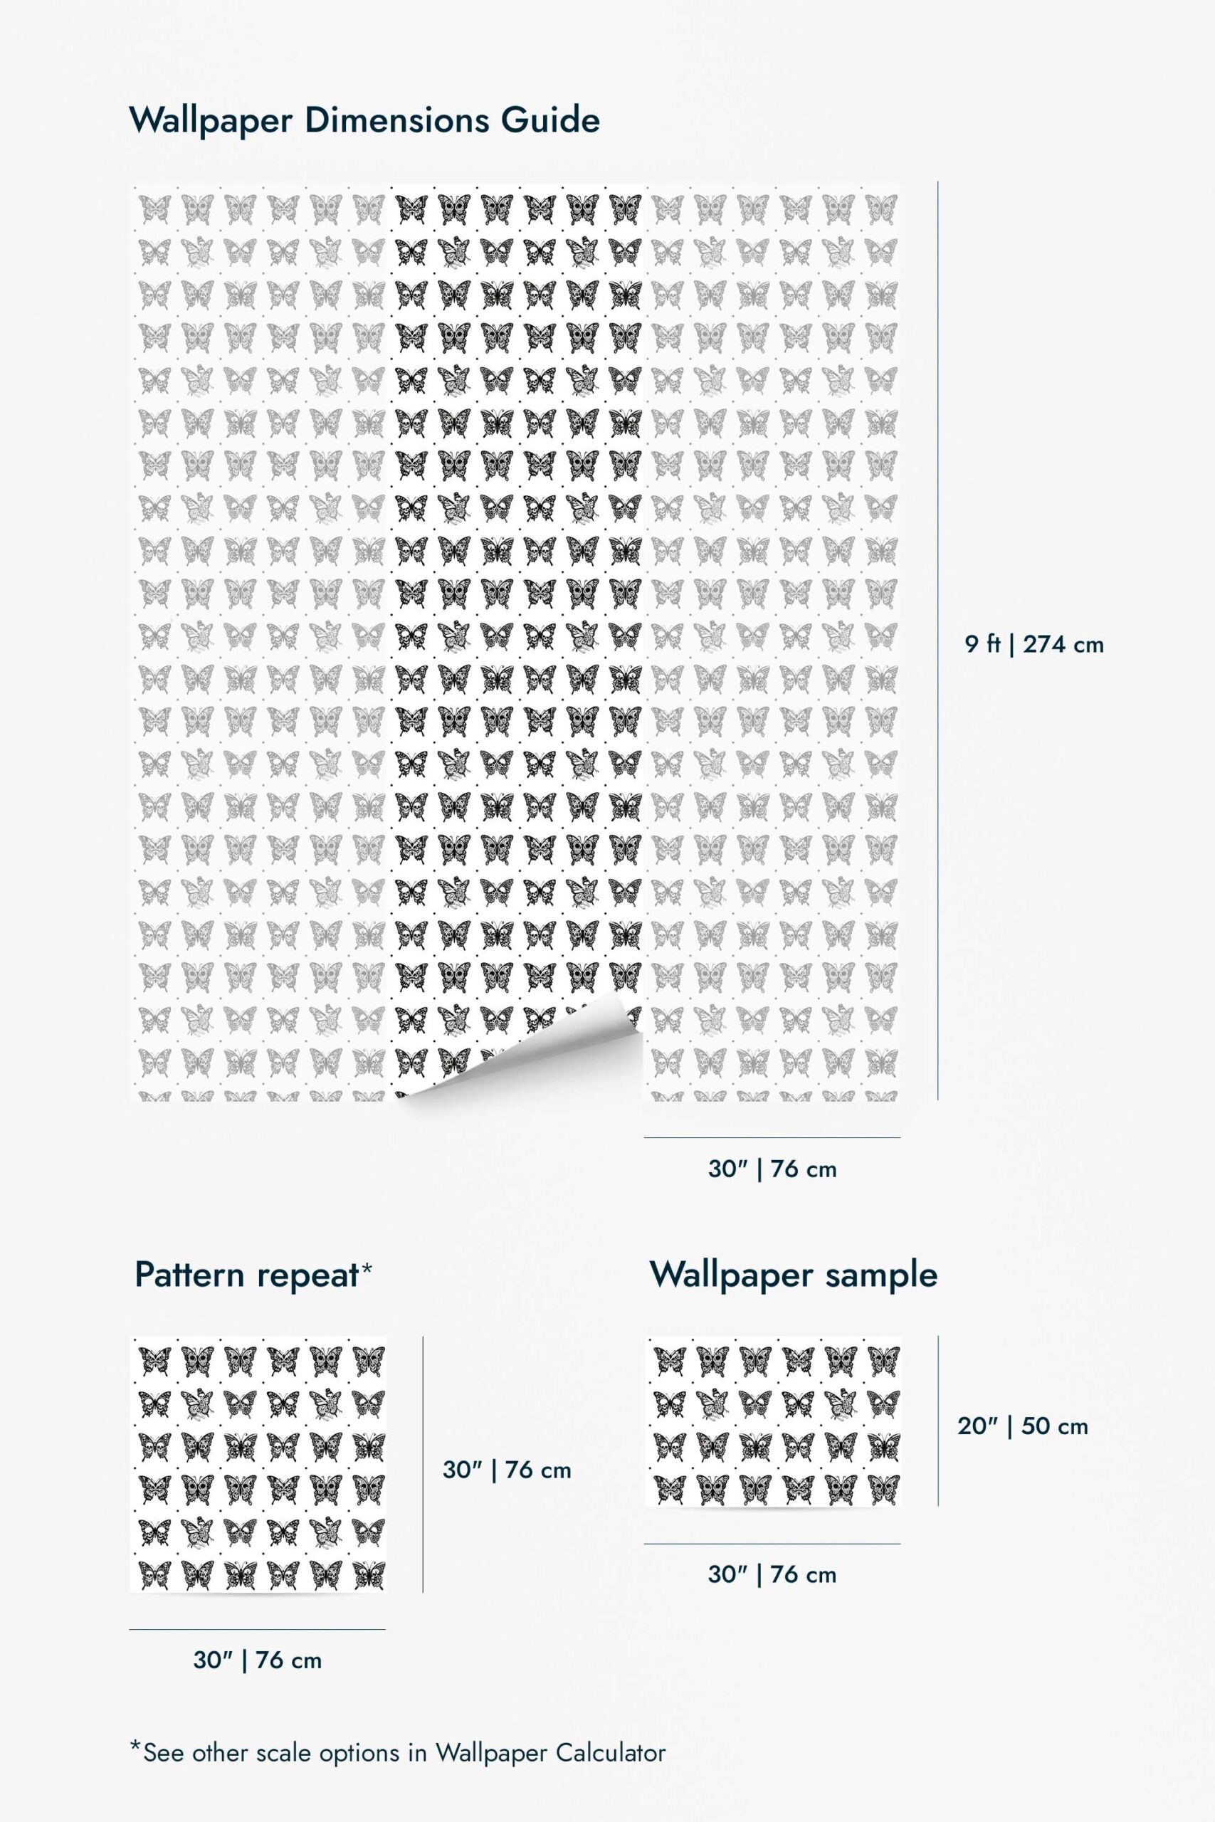Click the Wallpaper Dimensions Guide heading
This screenshot has height=1822, width=1215.
[364, 122]
